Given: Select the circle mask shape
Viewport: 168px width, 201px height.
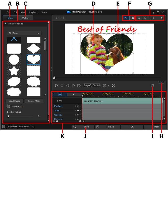Looking at the screenshot, I should tap(14, 60).
